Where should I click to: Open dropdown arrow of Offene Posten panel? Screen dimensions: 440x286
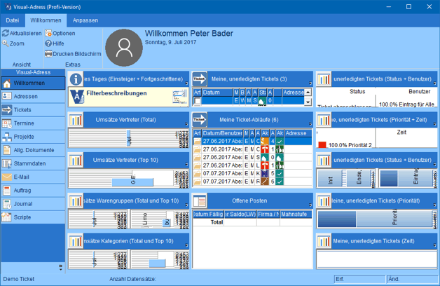[x=310, y=205]
